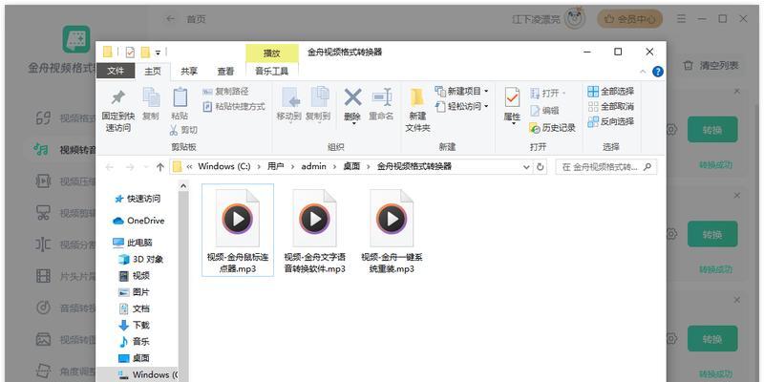764x382 pixels.
Task: Open the hamburger menu in converter window
Action: 682,19
